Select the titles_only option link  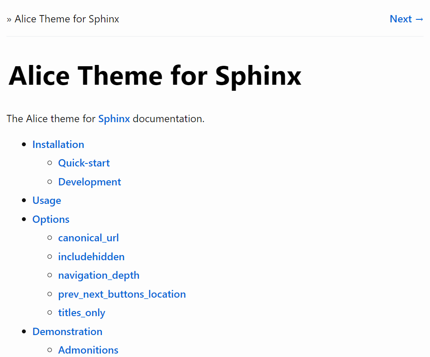pos(82,313)
